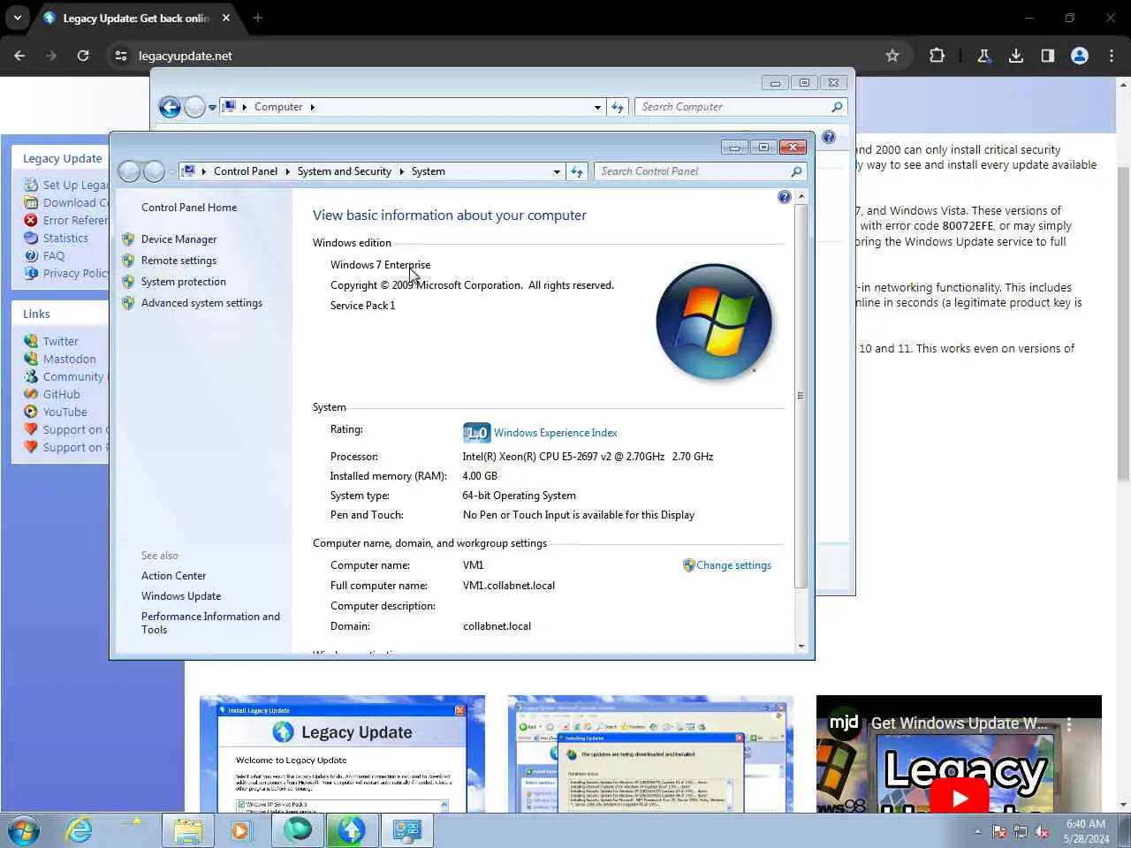1131x848 pixels.
Task: Click Change settings for computer name
Action: 733,565
